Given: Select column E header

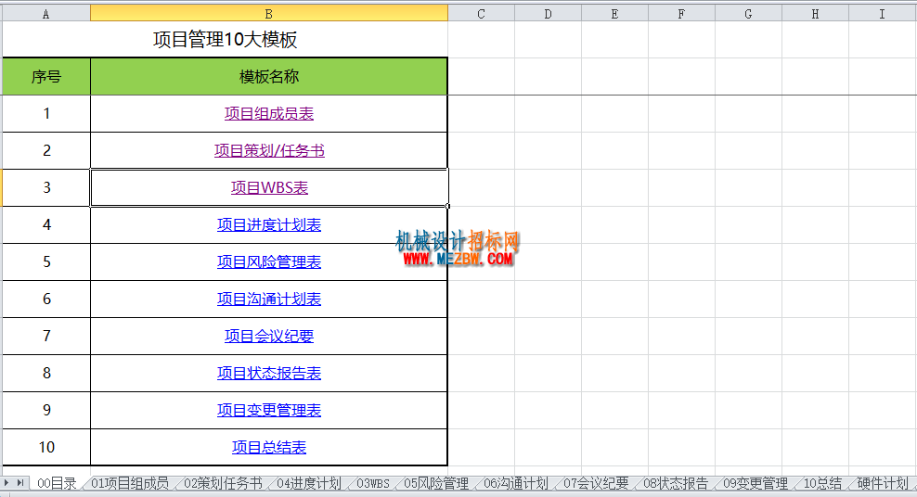Looking at the screenshot, I should [614, 13].
